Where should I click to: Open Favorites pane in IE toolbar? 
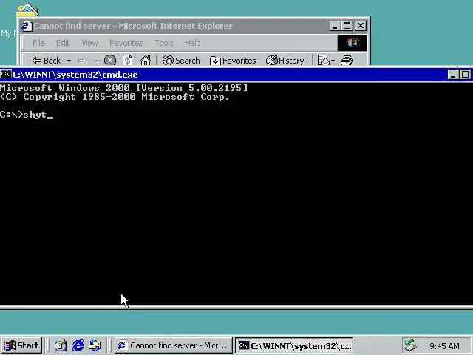233,61
